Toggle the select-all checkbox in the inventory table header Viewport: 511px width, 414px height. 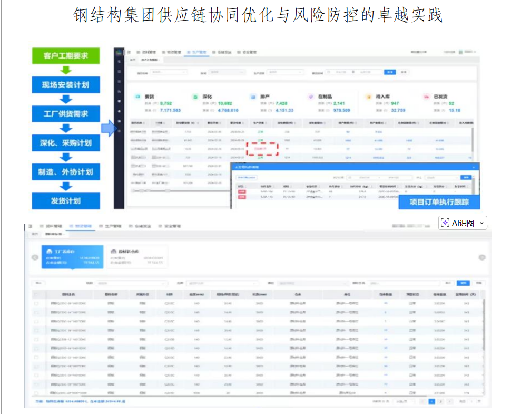coord(36,294)
